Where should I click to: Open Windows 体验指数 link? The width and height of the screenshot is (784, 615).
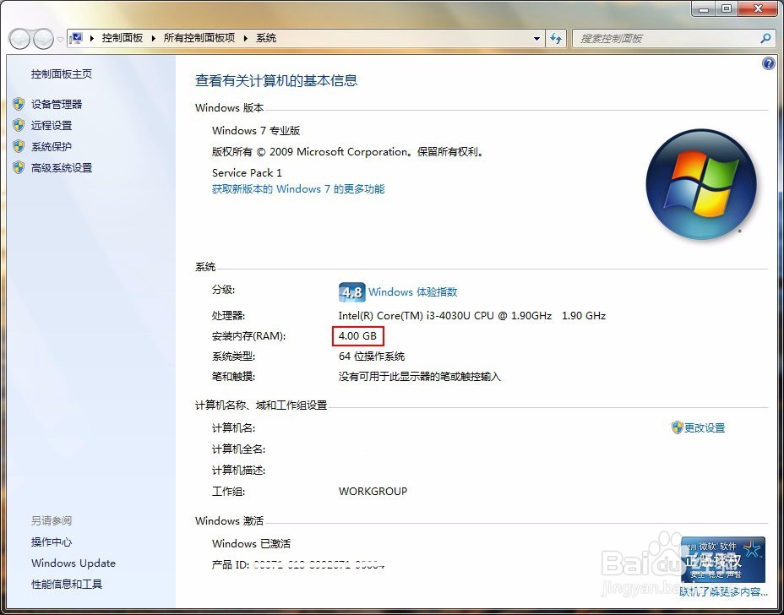pos(413,291)
